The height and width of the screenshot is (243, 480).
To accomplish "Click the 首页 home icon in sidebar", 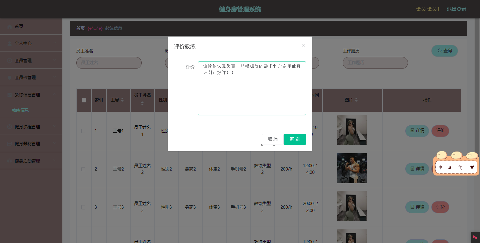I will coord(9,26).
